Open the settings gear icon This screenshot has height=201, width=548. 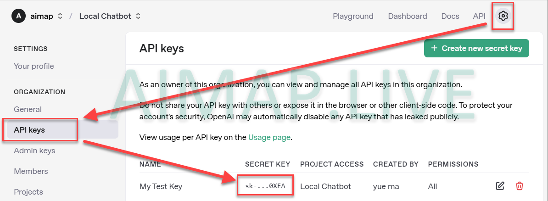click(503, 16)
